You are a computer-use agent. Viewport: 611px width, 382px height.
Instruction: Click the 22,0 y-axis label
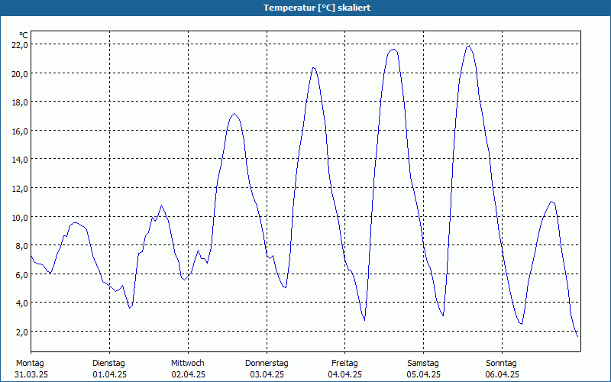point(20,45)
